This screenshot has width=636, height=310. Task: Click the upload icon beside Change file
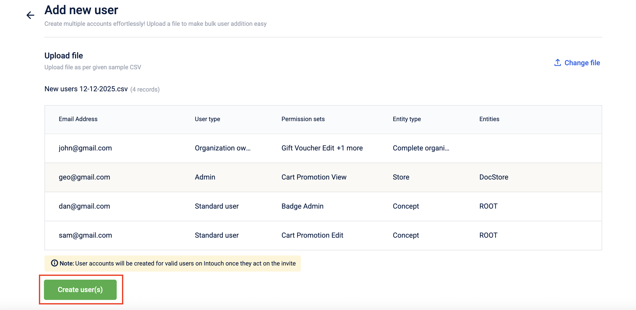pos(557,62)
